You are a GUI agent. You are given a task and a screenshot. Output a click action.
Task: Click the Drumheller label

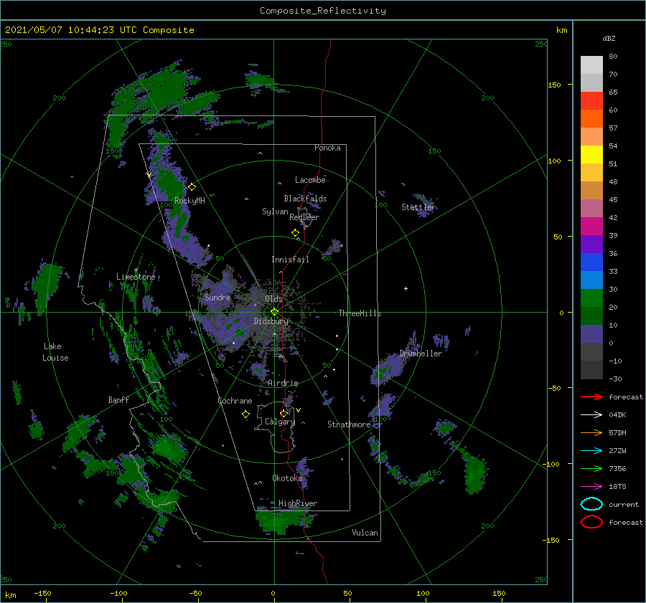(x=421, y=353)
